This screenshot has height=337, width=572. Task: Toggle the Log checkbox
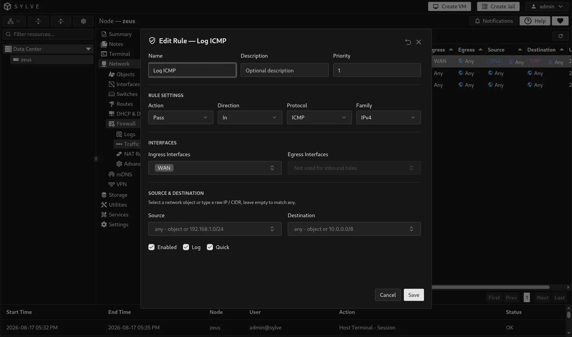coord(186,247)
